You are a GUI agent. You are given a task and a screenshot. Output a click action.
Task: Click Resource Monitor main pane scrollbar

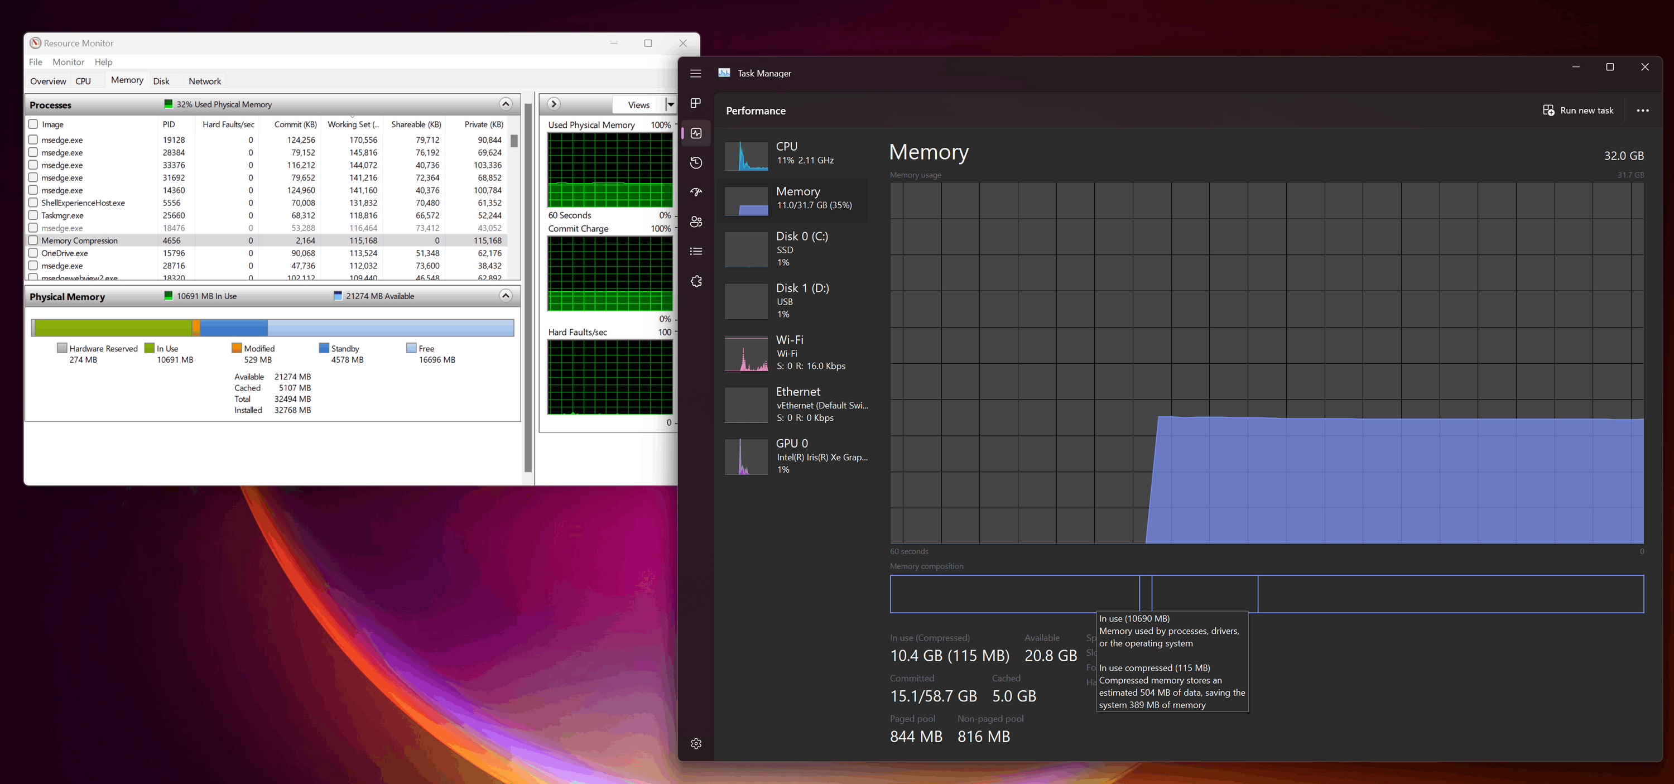(x=528, y=287)
